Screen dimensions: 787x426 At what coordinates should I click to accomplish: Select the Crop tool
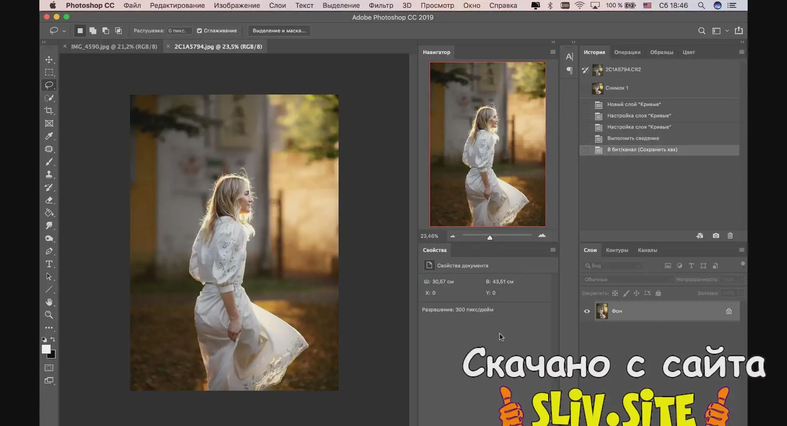(49, 111)
